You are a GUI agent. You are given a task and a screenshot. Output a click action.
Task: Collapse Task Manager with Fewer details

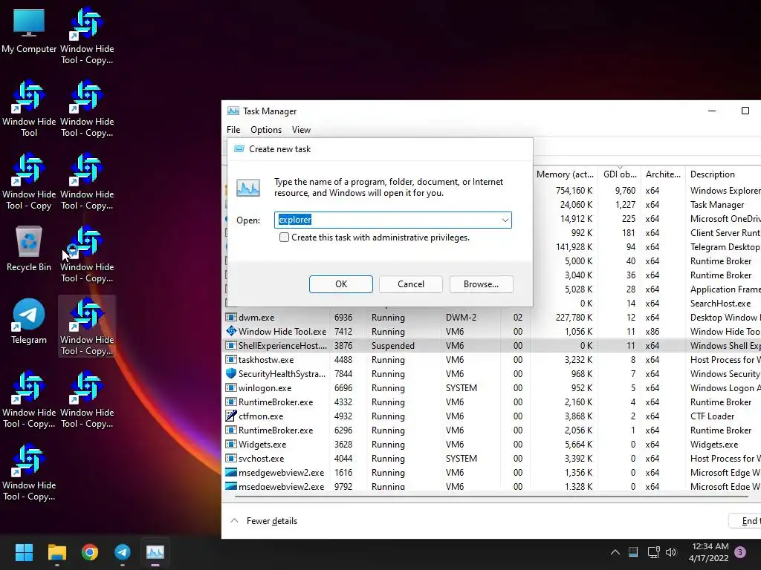(x=264, y=521)
